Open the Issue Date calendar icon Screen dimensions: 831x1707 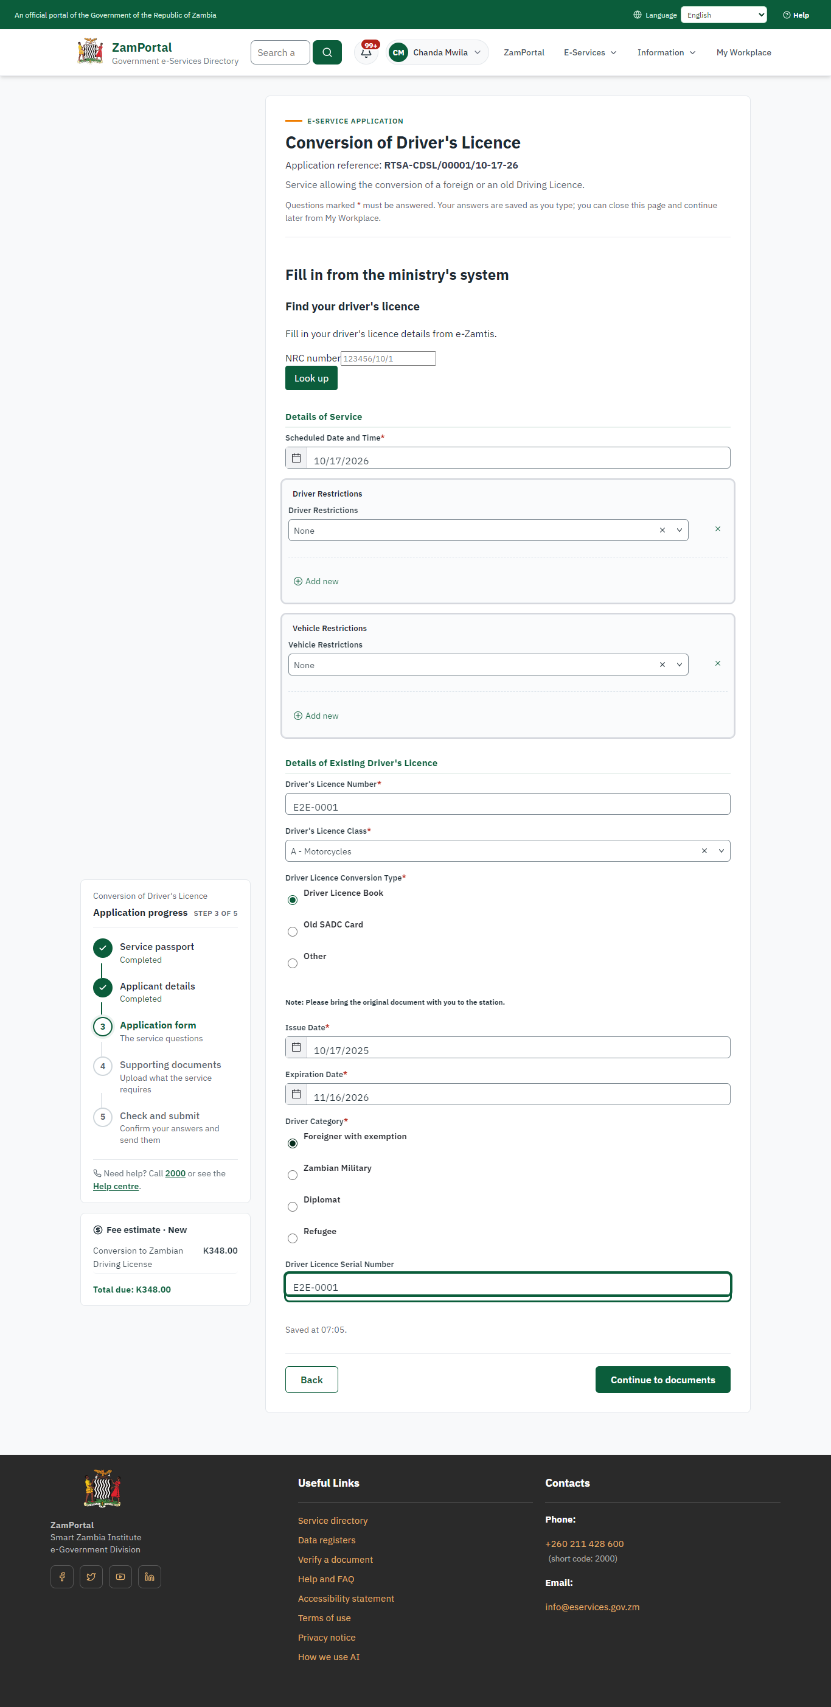point(296,1047)
